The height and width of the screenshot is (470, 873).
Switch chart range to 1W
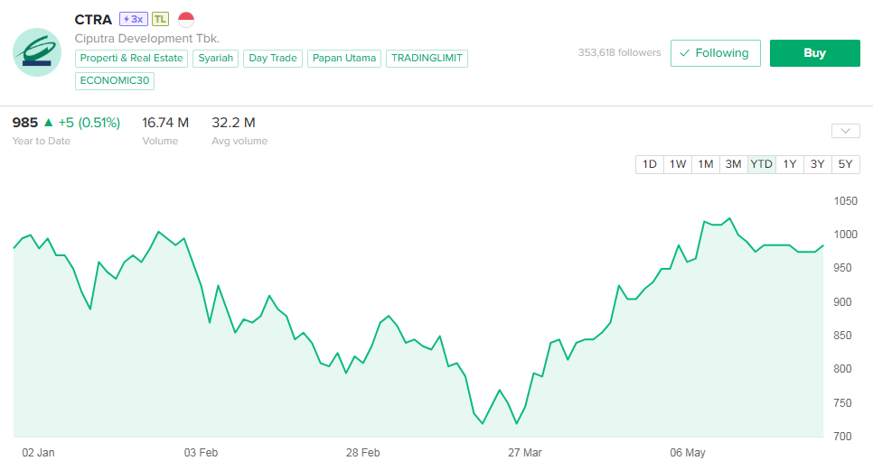click(678, 164)
